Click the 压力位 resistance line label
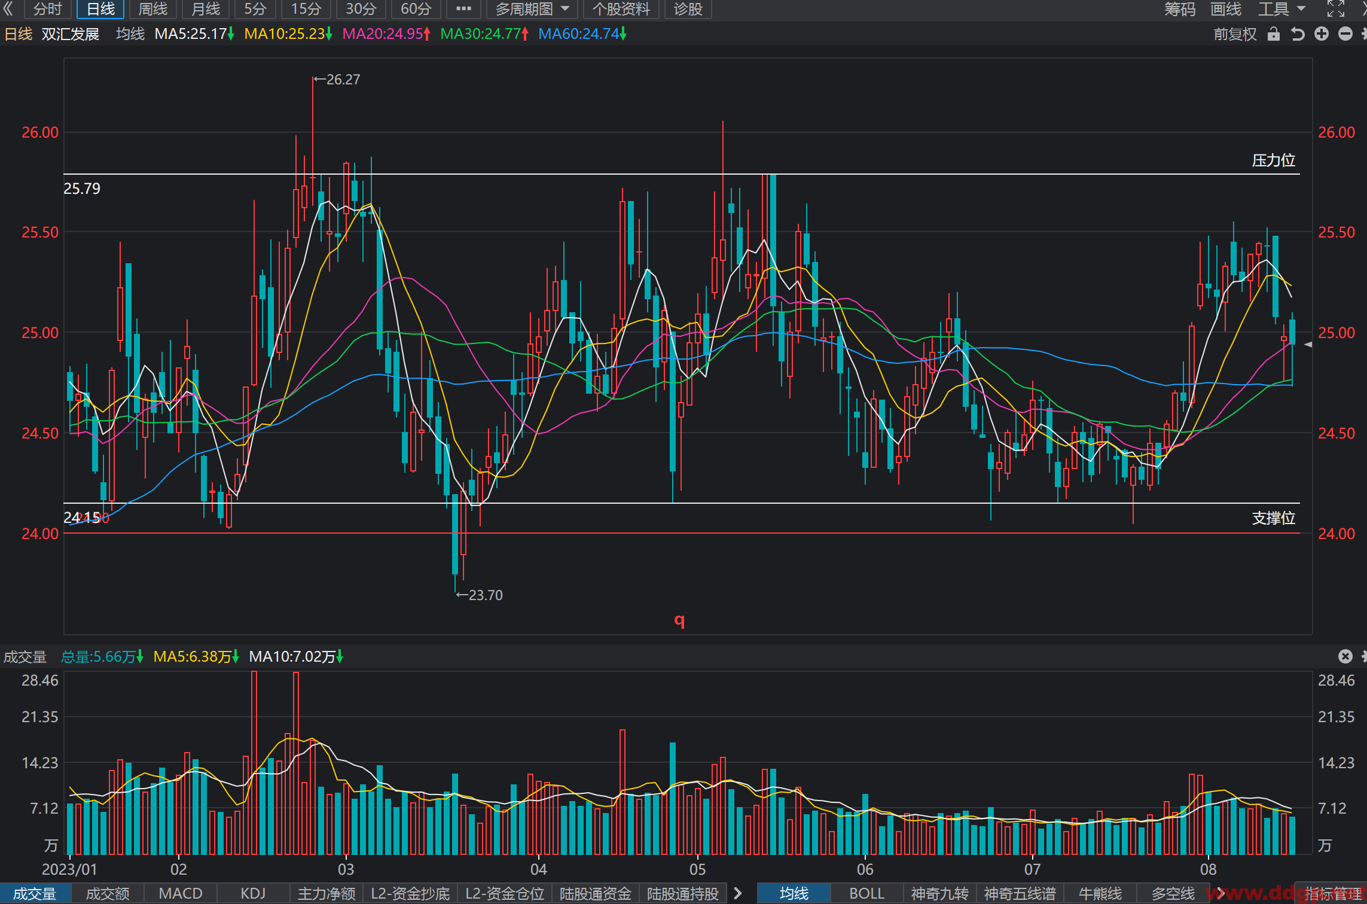The height and width of the screenshot is (904, 1367). (1274, 160)
